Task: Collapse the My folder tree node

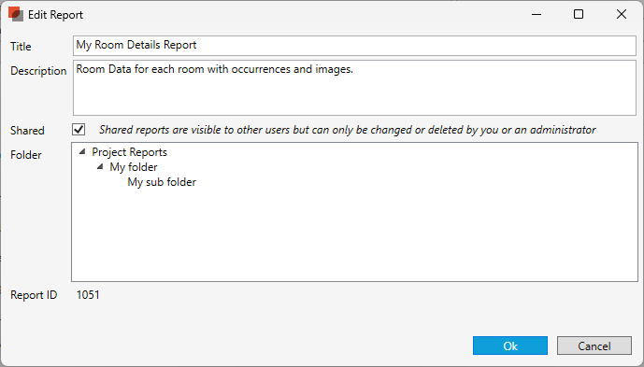Action: [100, 166]
